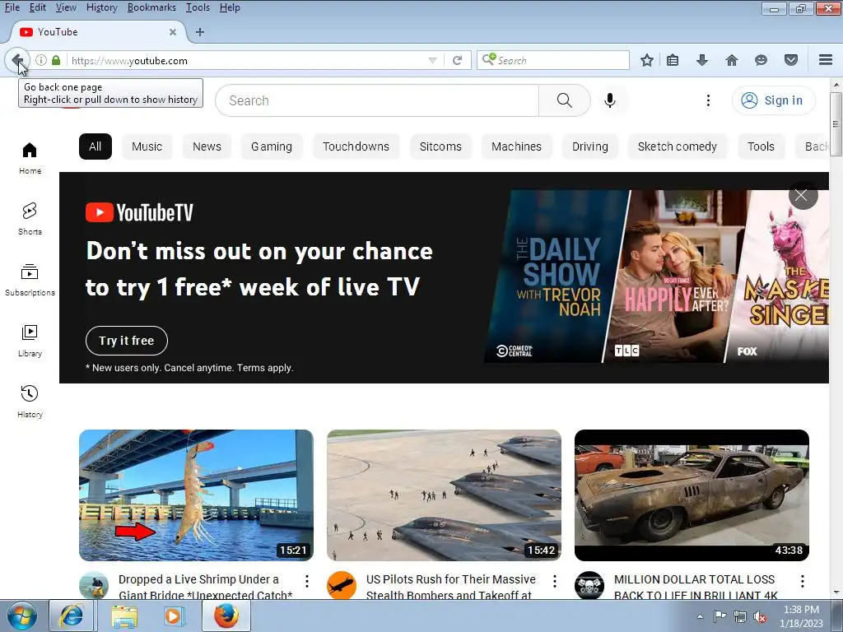Screen dimensions: 843x632
Task: Select the All category chip
Action: [x=95, y=146]
